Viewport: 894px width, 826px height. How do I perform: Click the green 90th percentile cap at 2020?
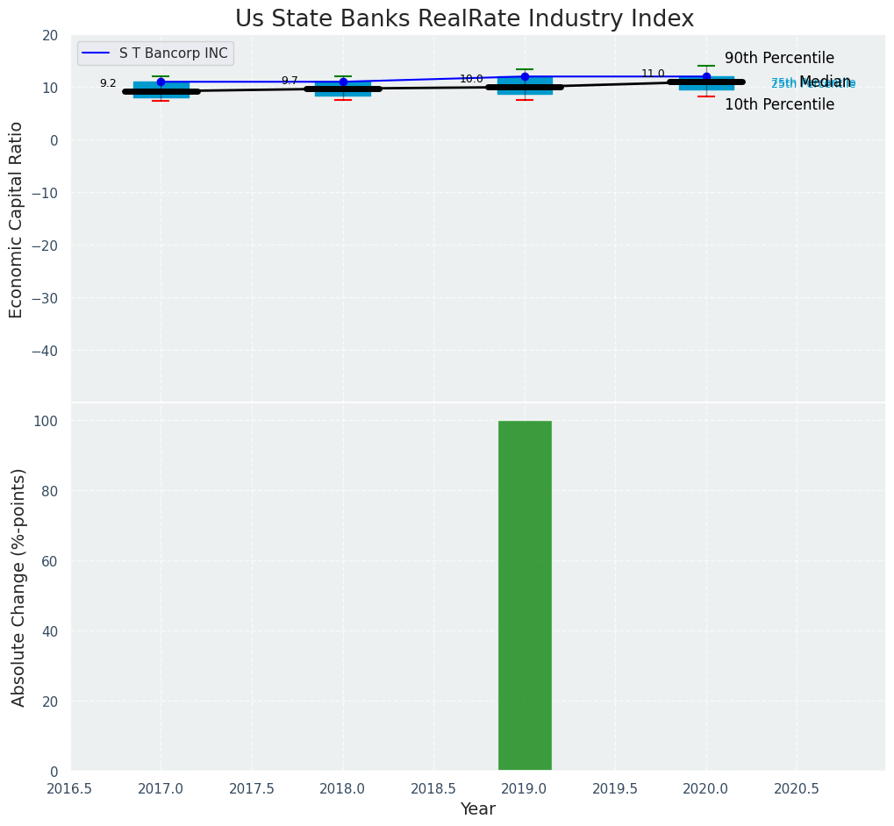tap(706, 66)
